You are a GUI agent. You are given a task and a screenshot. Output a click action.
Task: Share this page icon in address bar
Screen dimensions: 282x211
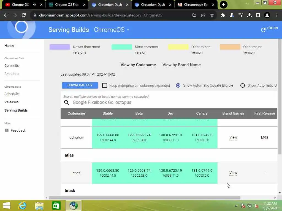pyautogui.click(x=203, y=15)
